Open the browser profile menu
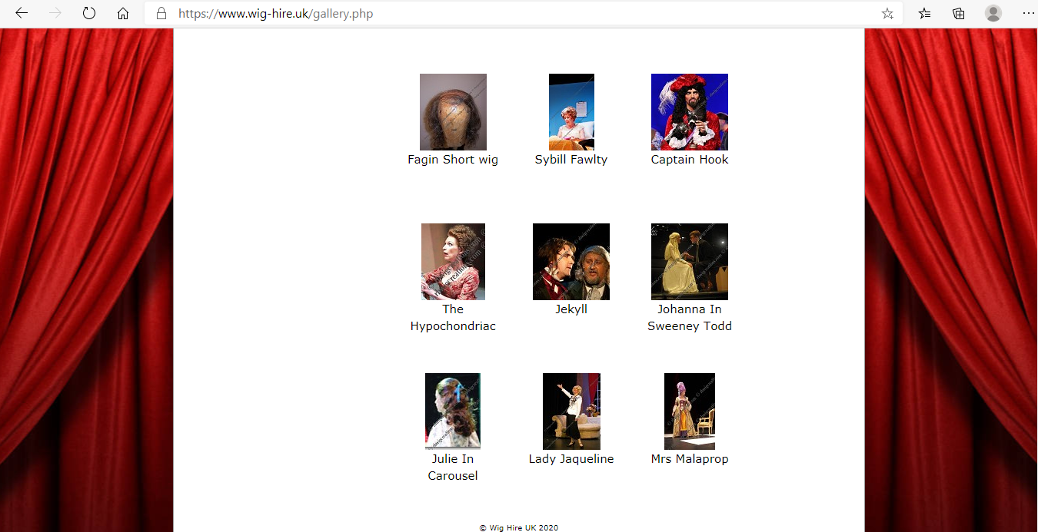 click(993, 13)
